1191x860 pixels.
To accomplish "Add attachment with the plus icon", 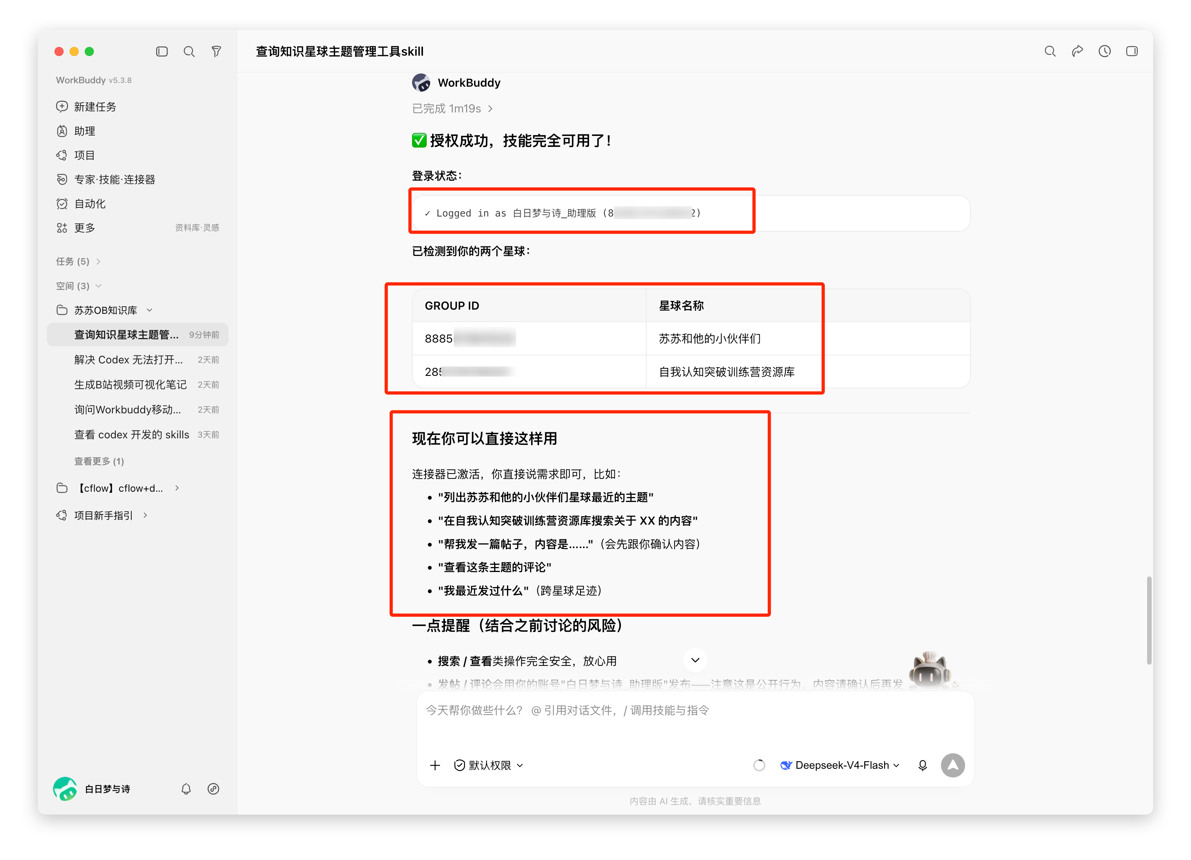I will (435, 765).
